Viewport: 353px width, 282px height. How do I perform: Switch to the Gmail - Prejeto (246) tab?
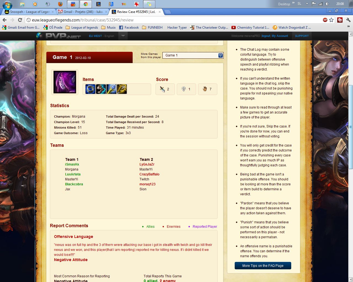coord(83,12)
